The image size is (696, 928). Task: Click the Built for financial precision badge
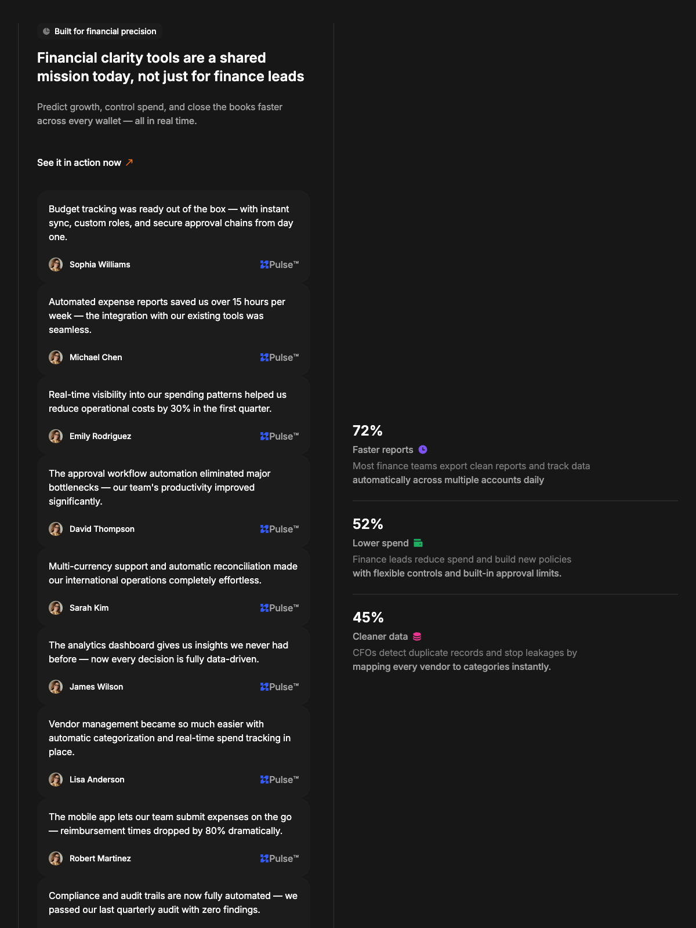point(99,31)
